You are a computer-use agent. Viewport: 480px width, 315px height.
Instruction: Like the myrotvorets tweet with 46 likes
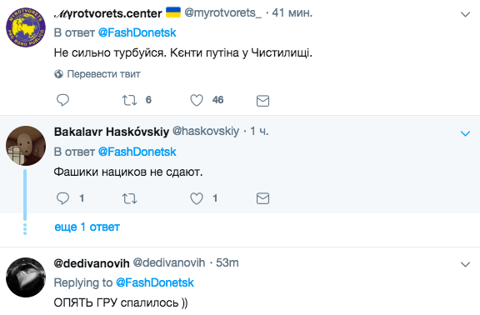[x=197, y=100]
